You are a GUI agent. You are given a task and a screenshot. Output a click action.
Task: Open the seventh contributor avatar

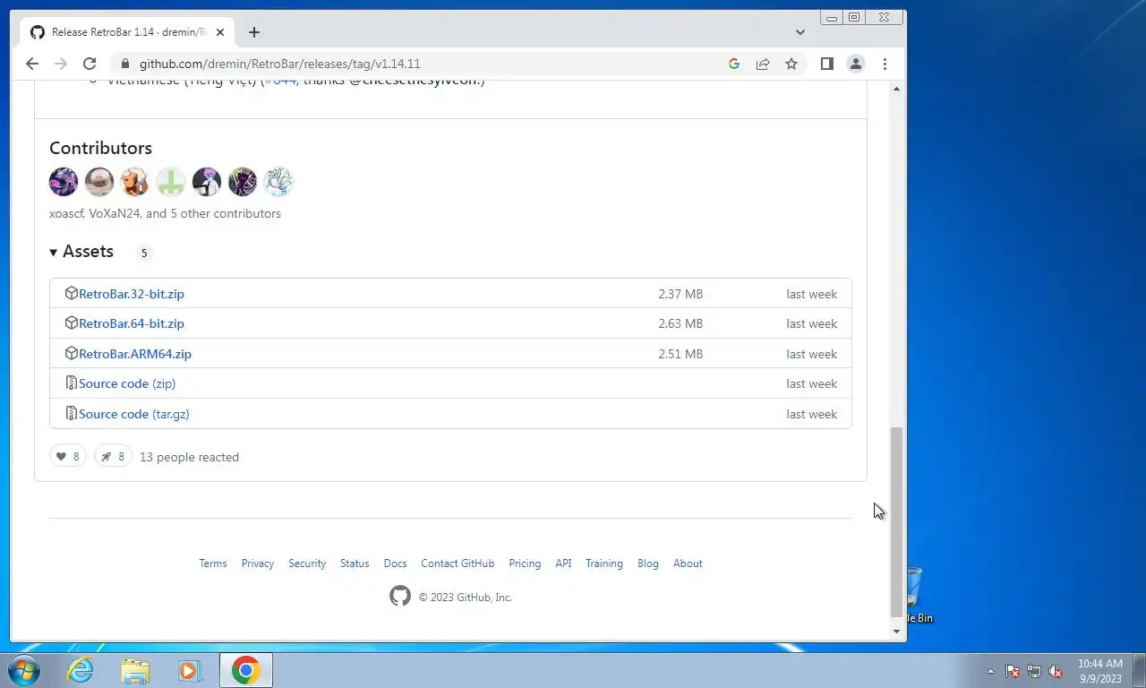[x=278, y=182]
